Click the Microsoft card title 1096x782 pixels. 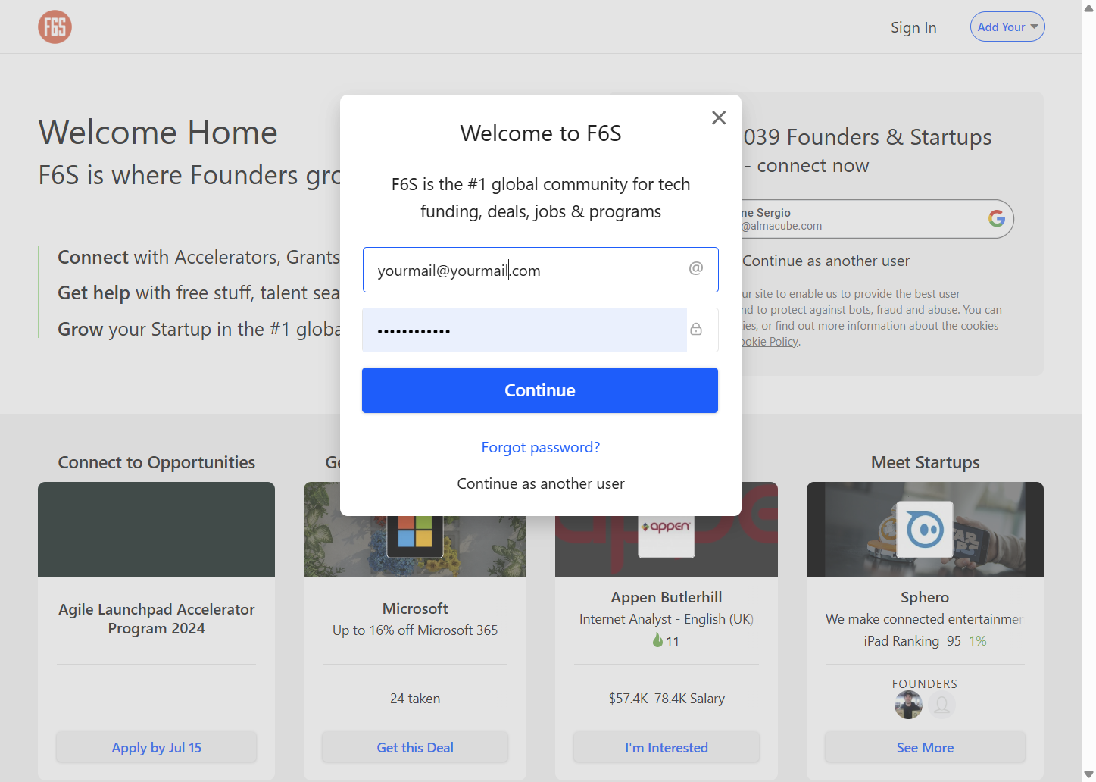415,608
